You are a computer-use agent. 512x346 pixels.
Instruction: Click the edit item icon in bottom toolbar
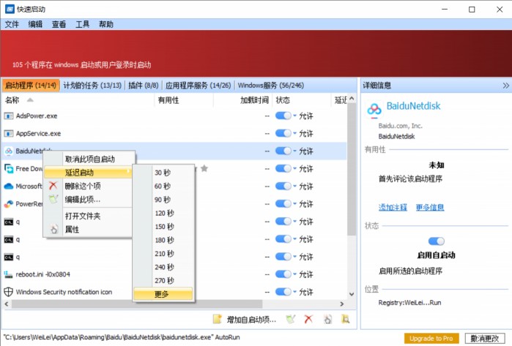pyautogui.click(x=291, y=320)
